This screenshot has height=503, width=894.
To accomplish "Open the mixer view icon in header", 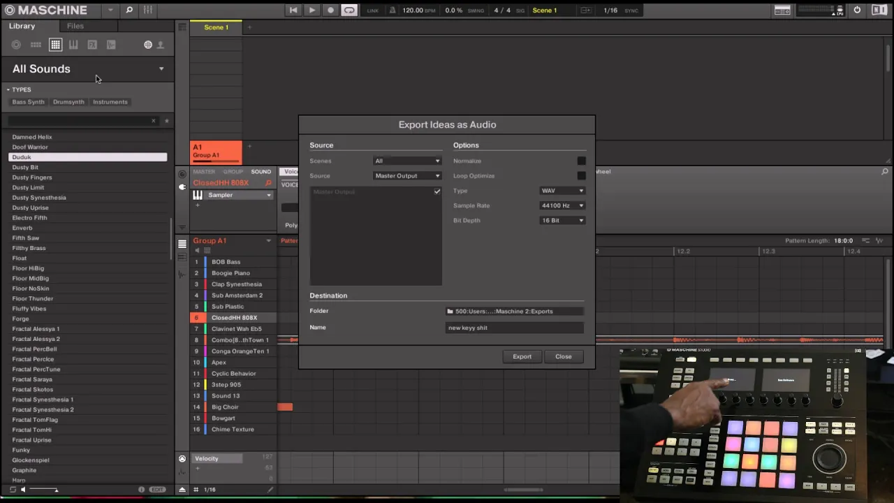I will click(148, 10).
